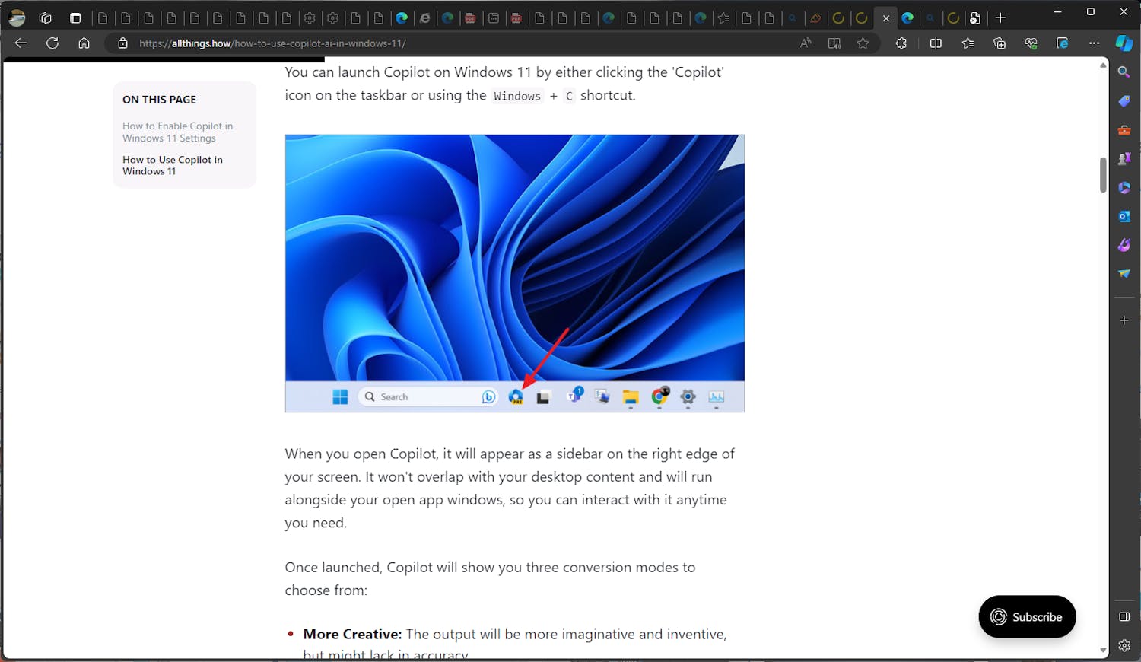Expand the Favorites bar list
Screen dimensions: 1141x662
coord(967,43)
